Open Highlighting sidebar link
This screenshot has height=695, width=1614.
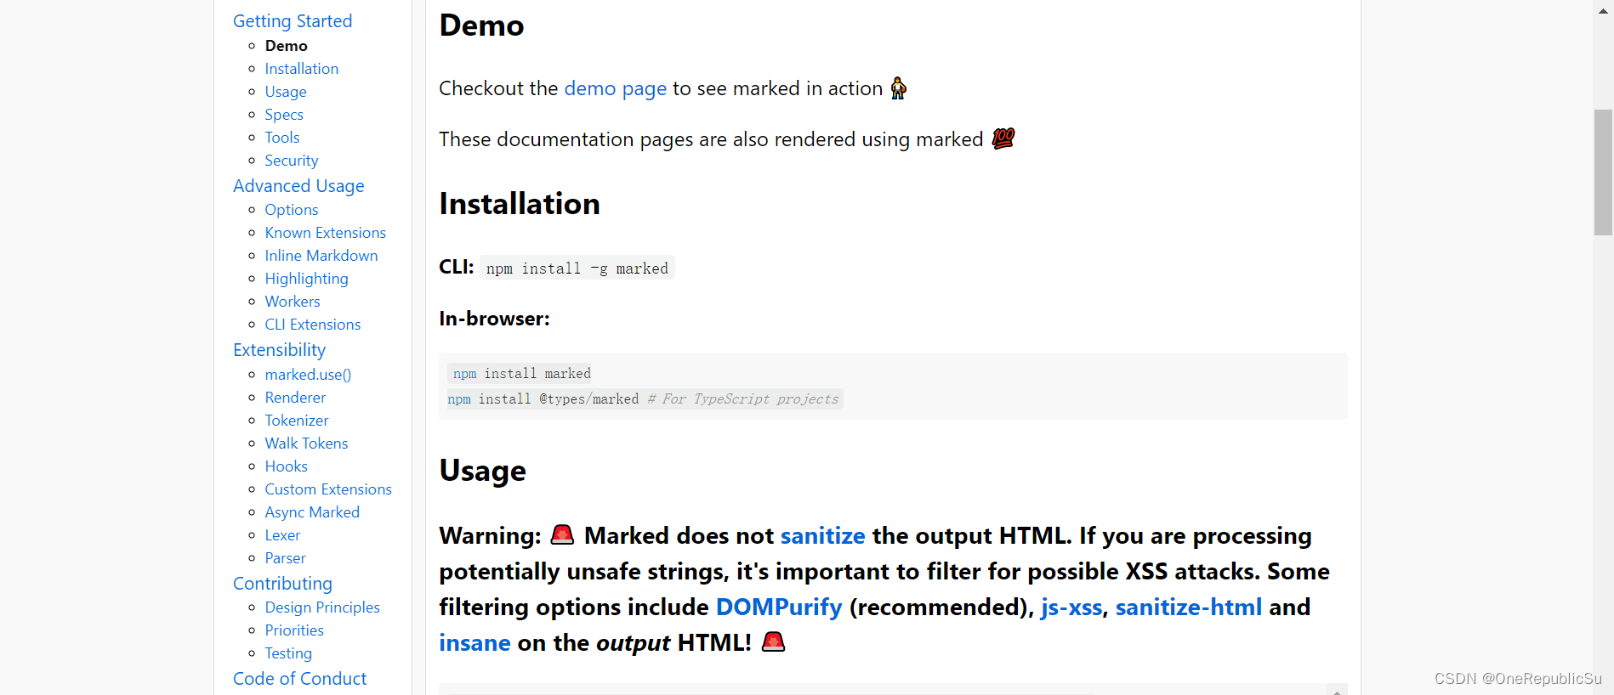tap(307, 279)
